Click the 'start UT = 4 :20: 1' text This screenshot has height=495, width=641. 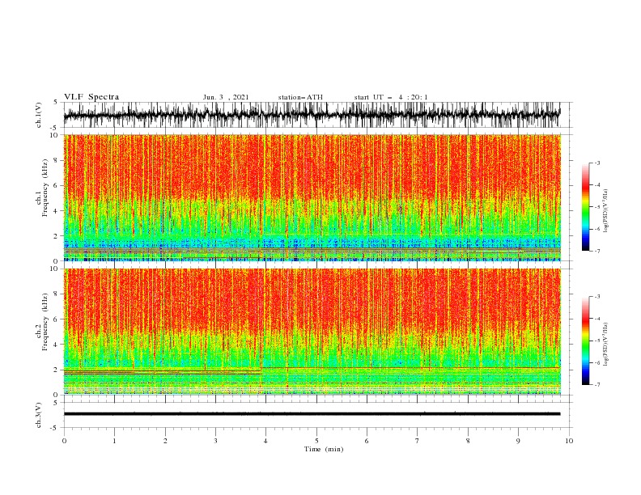(x=391, y=97)
